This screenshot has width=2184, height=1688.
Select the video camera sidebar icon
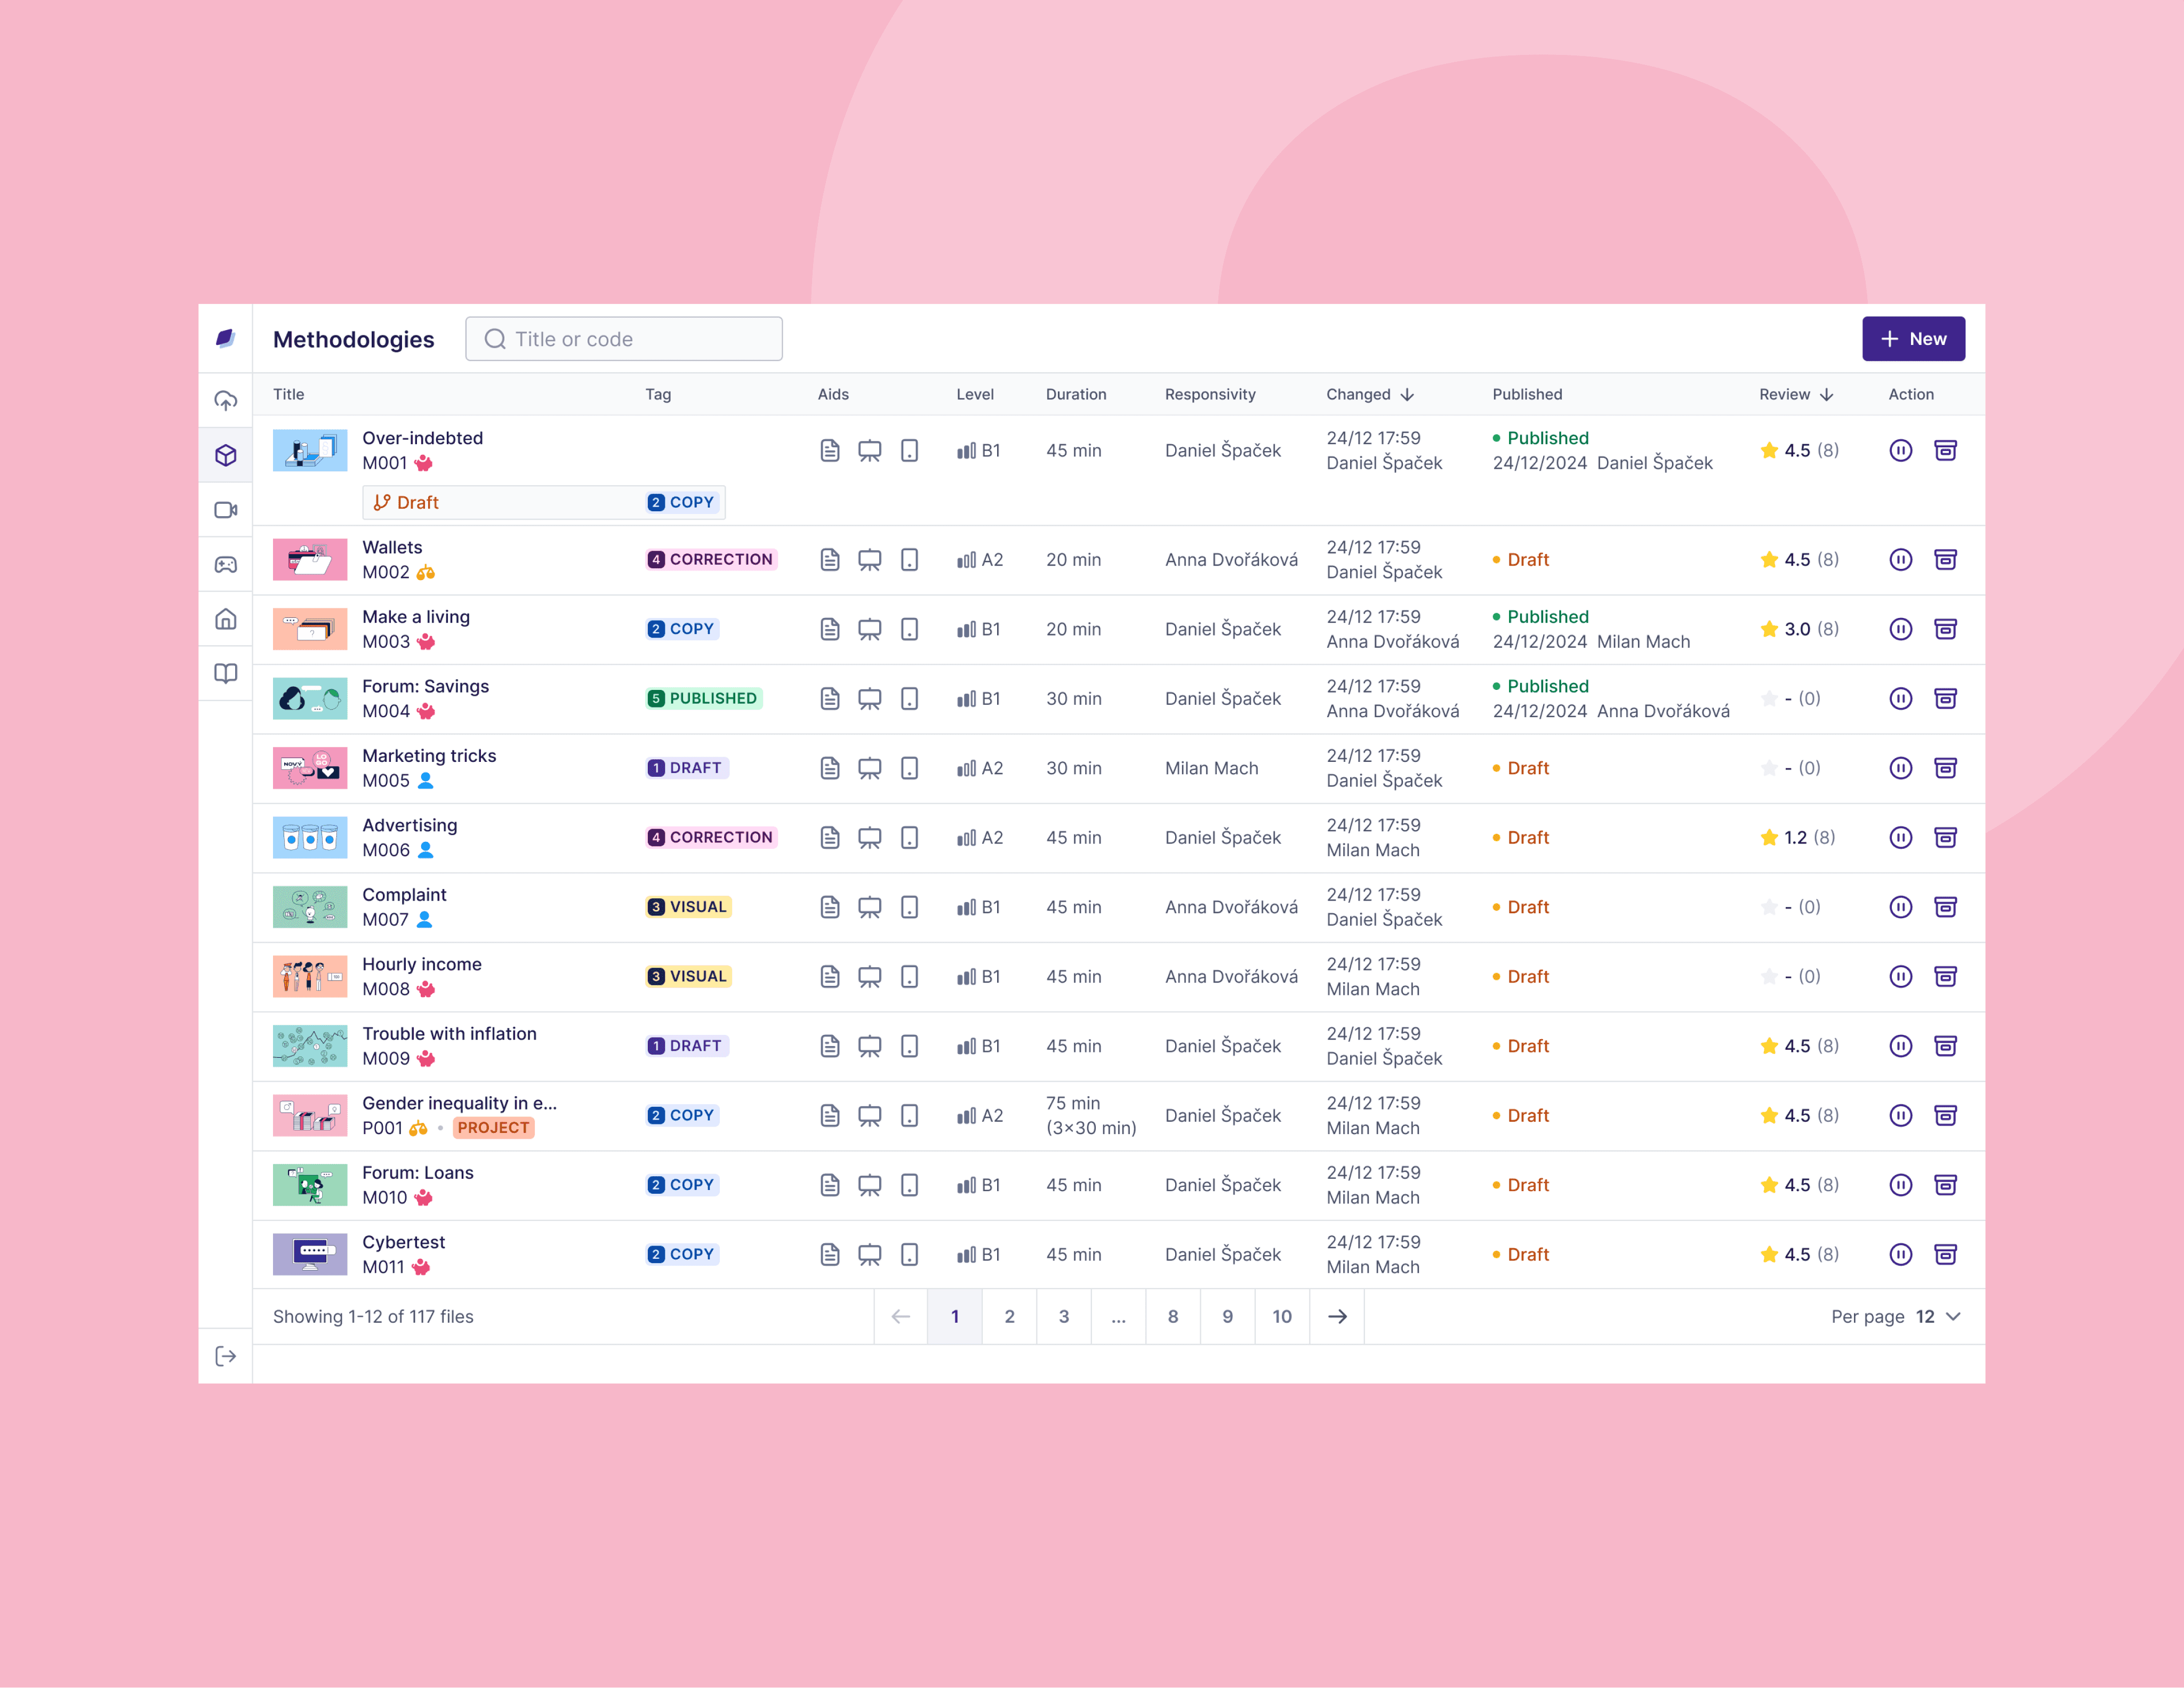[226, 510]
